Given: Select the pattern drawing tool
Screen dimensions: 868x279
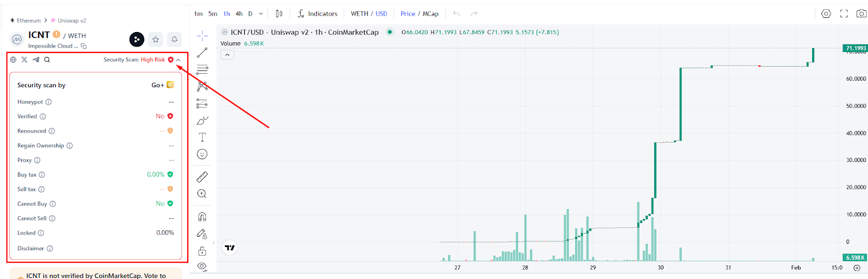Looking at the screenshot, I should point(202,86).
